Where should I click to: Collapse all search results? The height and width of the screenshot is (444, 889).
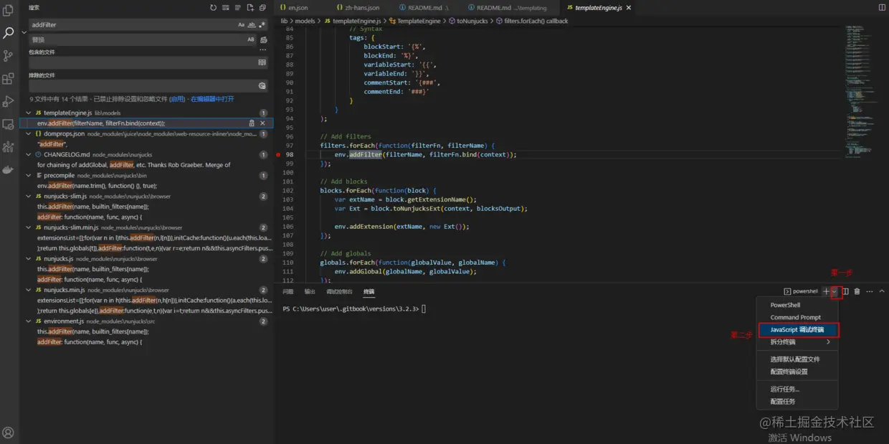tap(262, 8)
